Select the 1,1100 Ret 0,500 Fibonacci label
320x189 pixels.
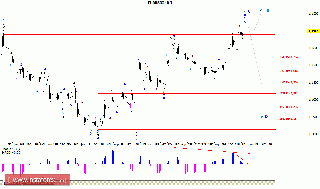point(287,82)
